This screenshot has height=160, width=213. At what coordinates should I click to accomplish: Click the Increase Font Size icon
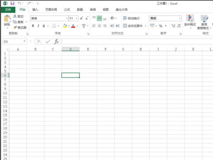click(x=82, y=18)
